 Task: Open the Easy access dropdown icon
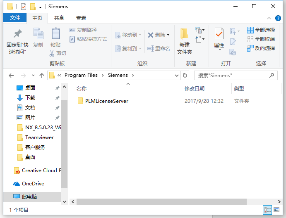[x=199, y=39]
